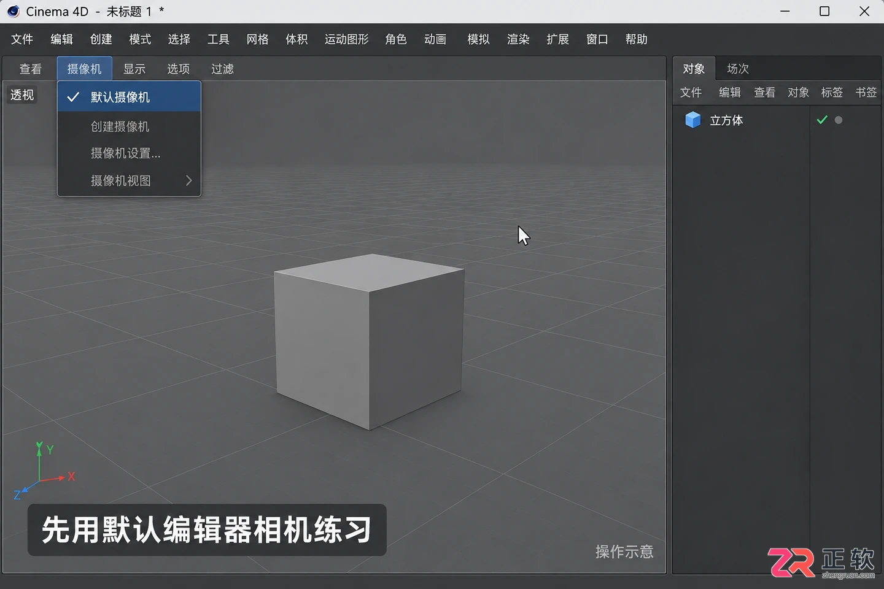Image resolution: width=884 pixels, height=589 pixels.
Task: Open the viewport 查看 menu
Action: (x=31, y=69)
